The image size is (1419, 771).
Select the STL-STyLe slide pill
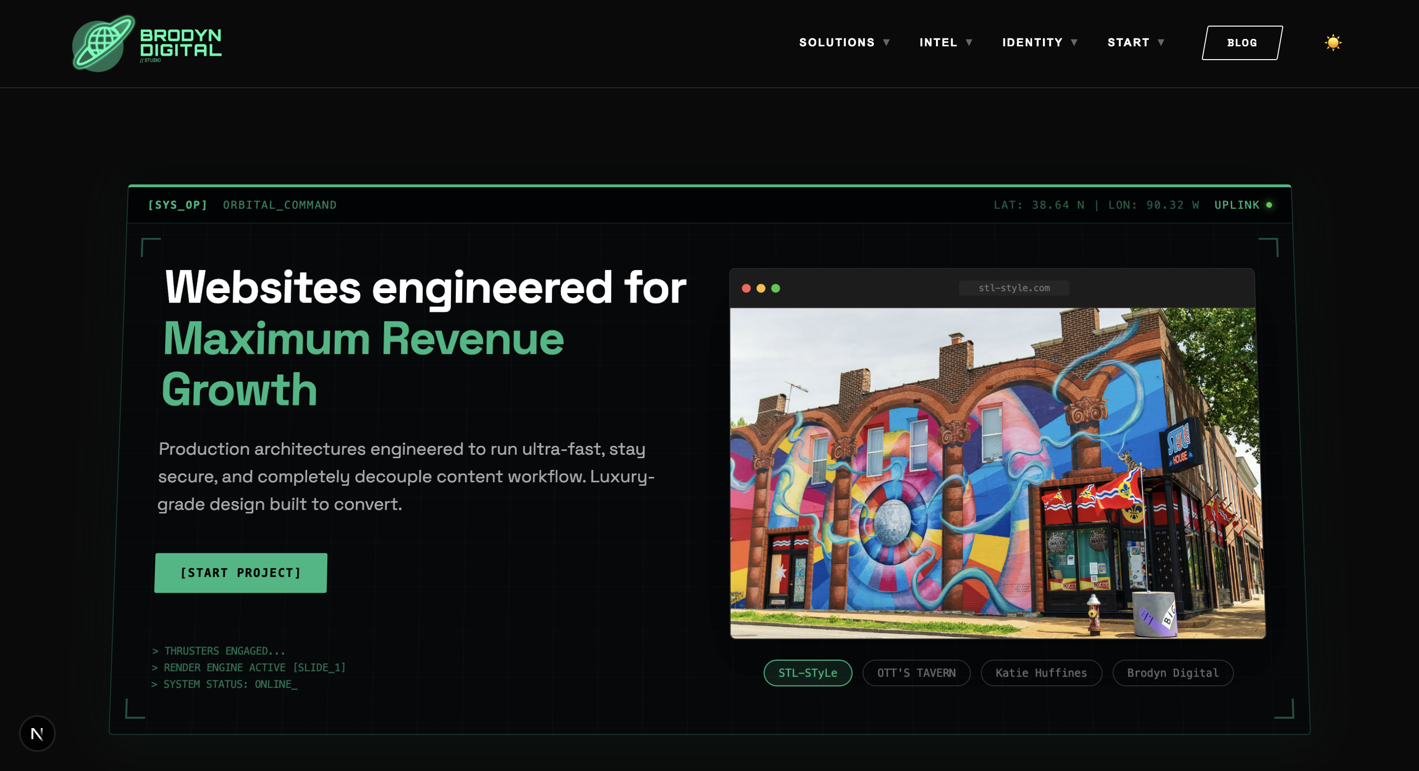pyautogui.click(x=807, y=673)
